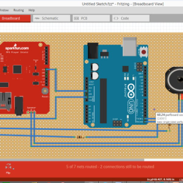The height and width of the screenshot is (183, 183).
Task: Select the Arduino USB port
Action: pyautogui.click(x=130, y=47)
